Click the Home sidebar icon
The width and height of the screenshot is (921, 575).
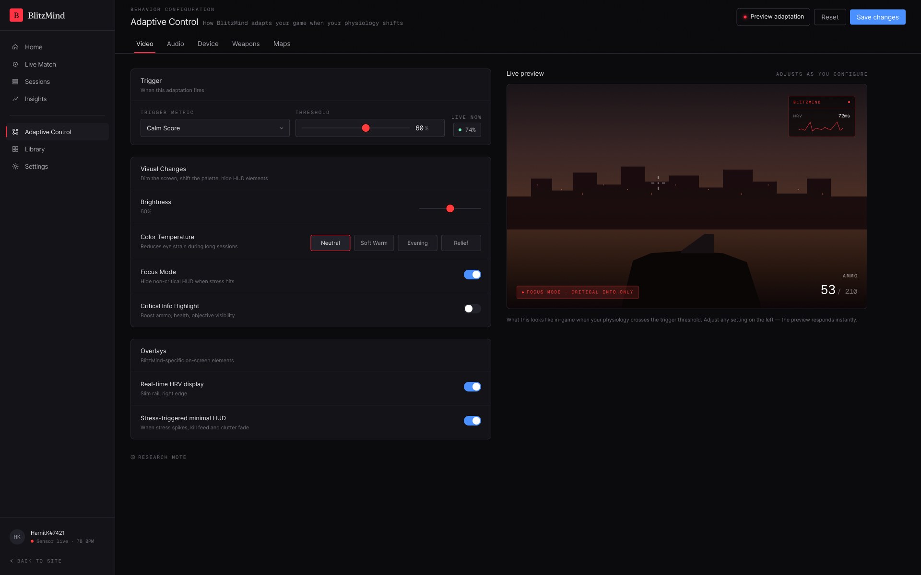tap(15, 47)
